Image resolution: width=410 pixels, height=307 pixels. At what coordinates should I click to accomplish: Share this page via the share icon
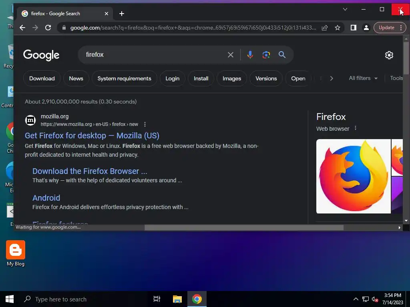[x=325, y=28]
